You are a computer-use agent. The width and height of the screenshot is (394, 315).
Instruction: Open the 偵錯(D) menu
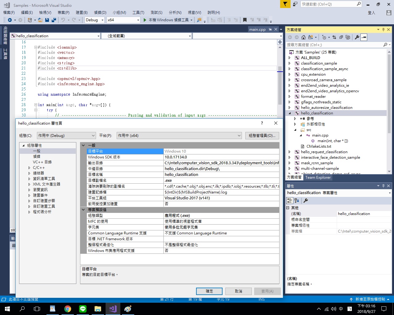pyautogui.click(x=100, y=13)
